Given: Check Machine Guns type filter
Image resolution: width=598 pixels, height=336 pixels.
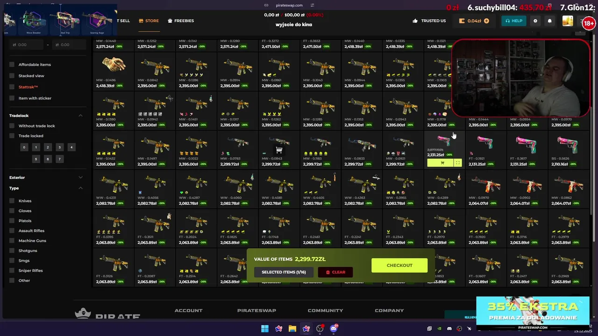Looking at the screenshot, I should pos(12,240).
